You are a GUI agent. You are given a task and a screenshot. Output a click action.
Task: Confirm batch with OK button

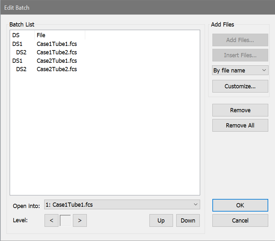[x=240, y=205]
